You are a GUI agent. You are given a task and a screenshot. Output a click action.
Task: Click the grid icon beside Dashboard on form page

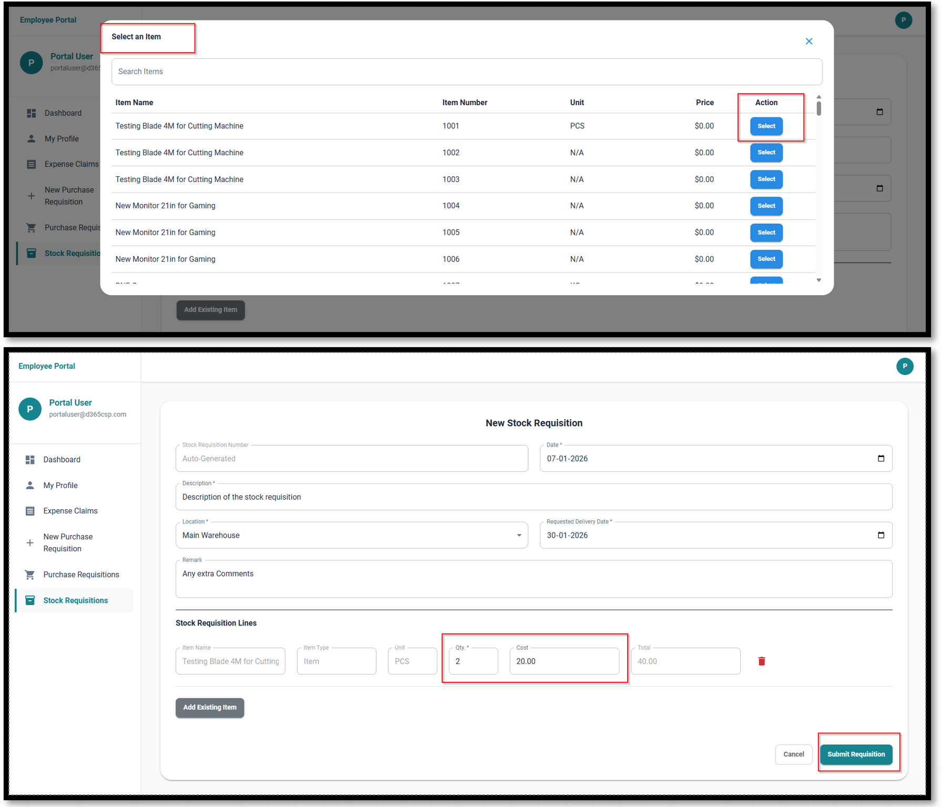pyautogui.click(x=30, y=460)
